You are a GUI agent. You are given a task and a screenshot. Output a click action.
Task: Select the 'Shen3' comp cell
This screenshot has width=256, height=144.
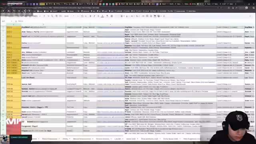point(44,73)
